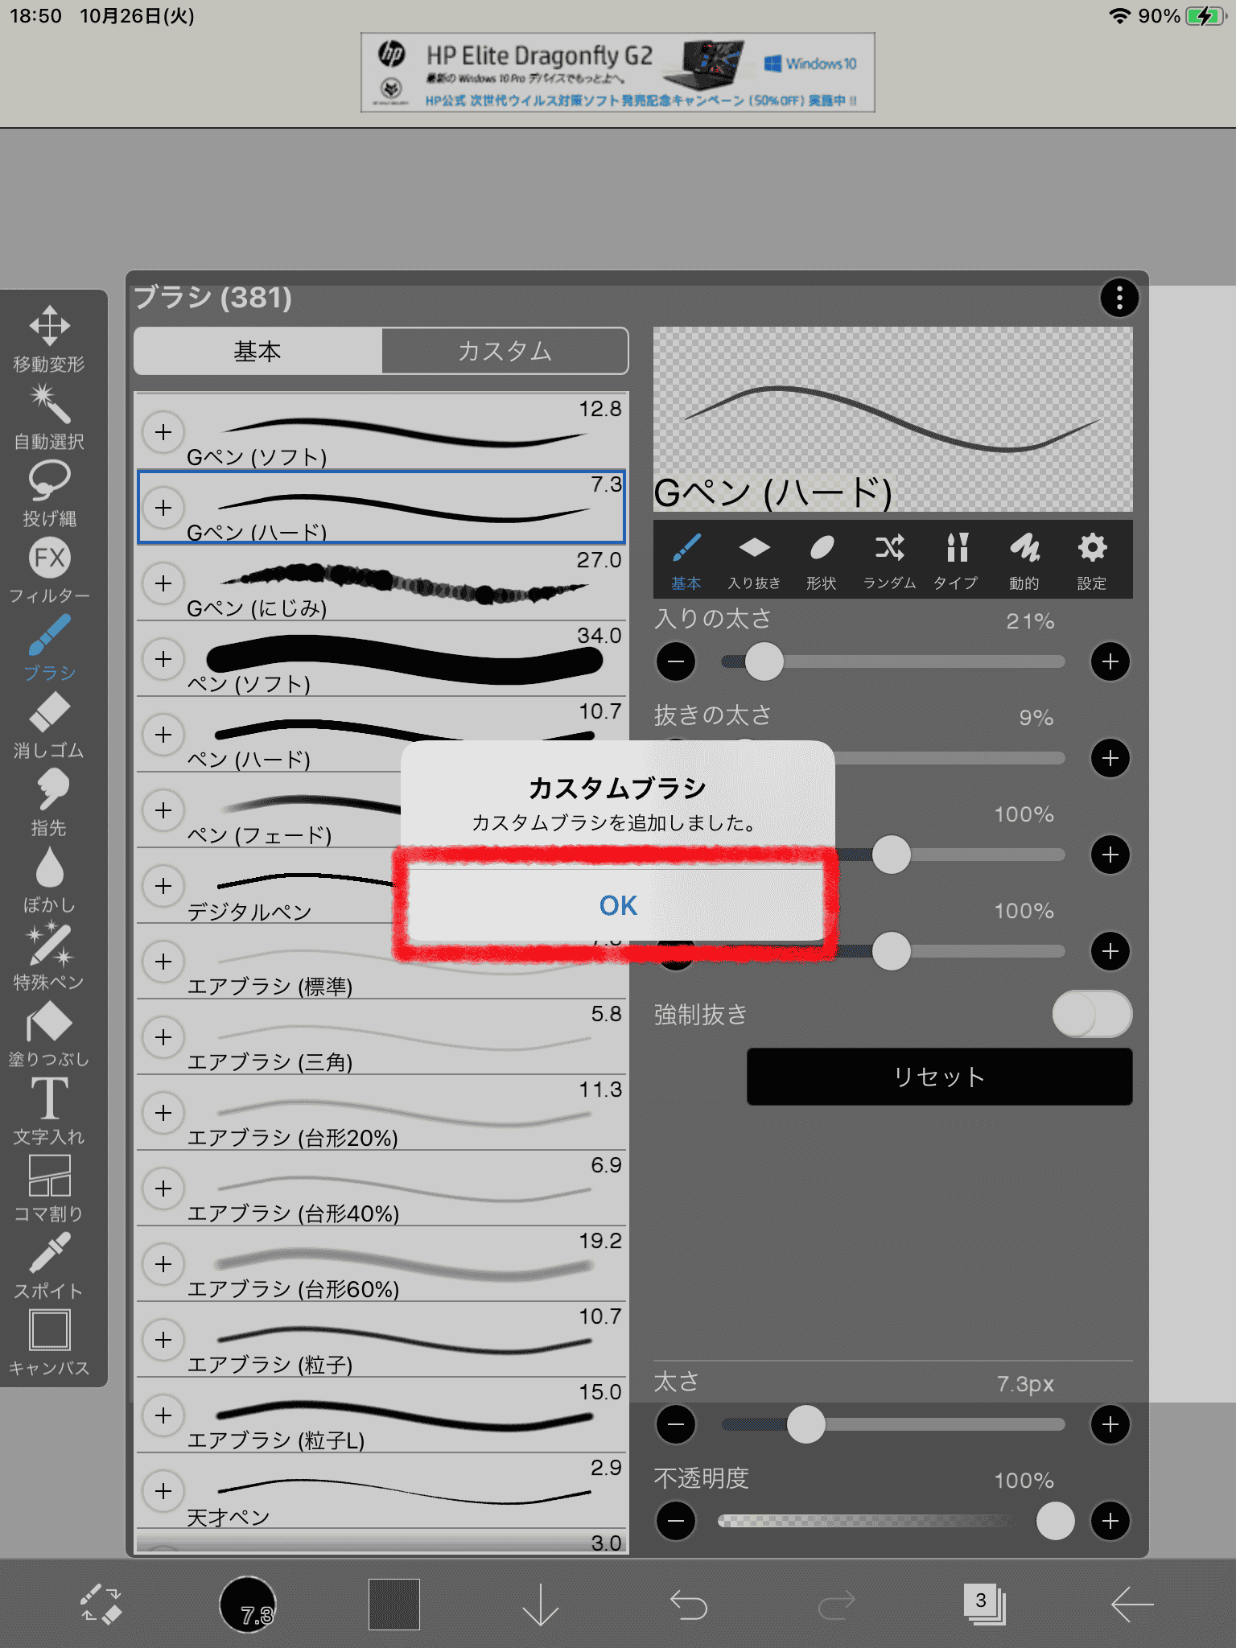Decrease 入りの太さ with the minus button
Viewport: 1236px width, 1648px height.
(676, 661)
